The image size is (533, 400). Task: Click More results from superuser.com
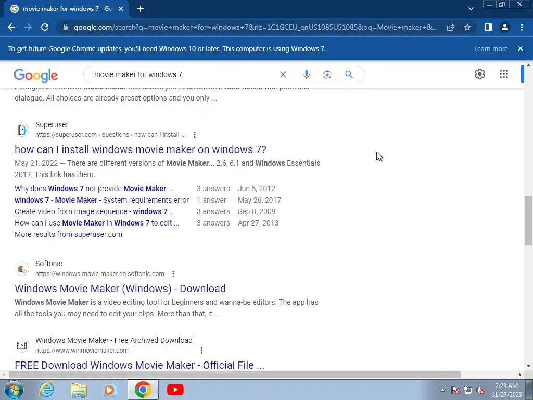68,235
